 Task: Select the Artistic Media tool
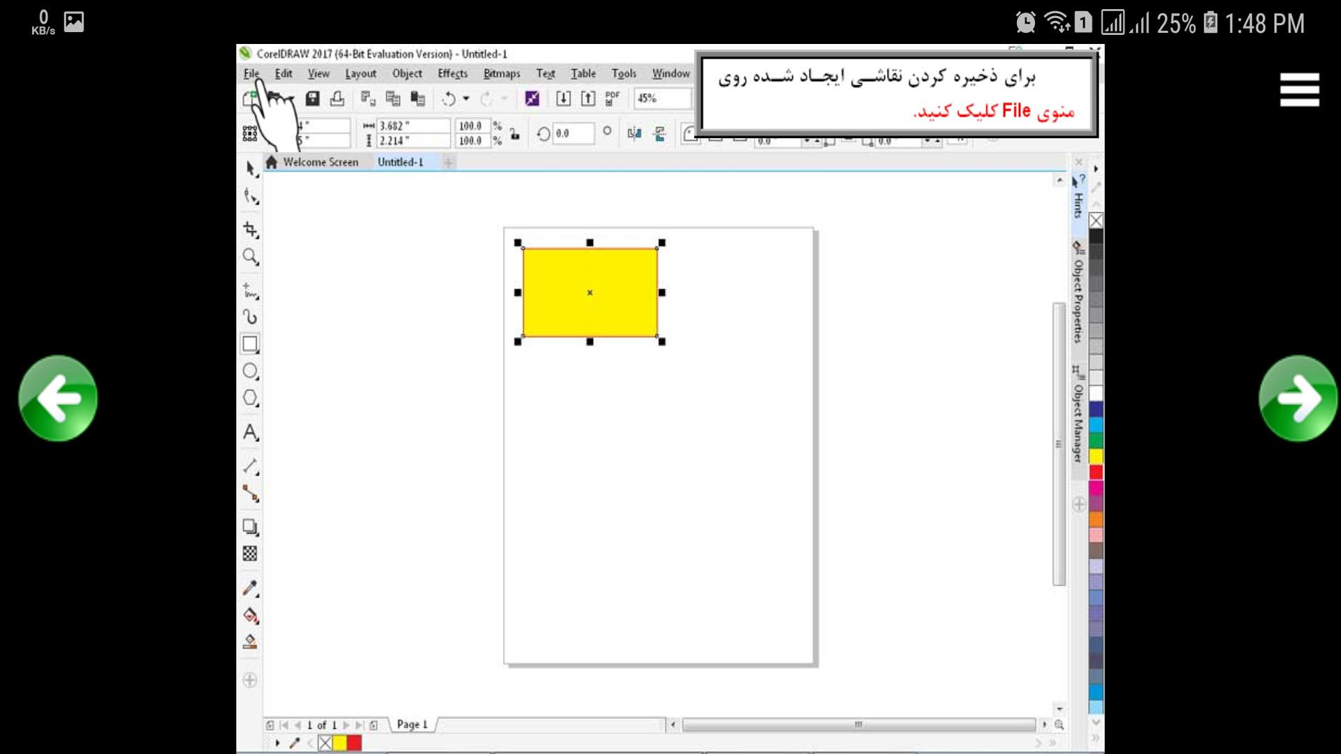pyautogui.click(x=250, y=317)
